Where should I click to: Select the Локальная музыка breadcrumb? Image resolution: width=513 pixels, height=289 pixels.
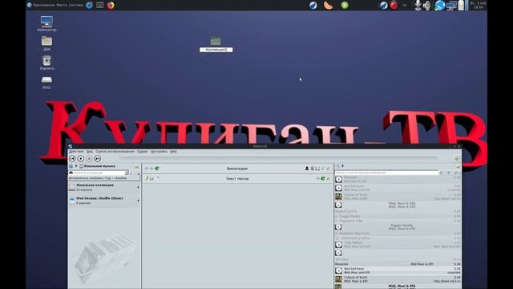[98, 166]
